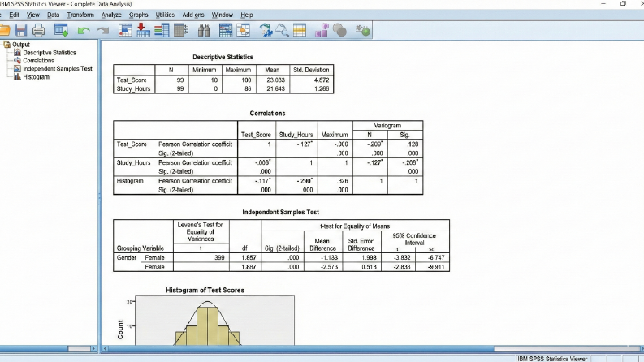The width and height of the screenshot is (644, 362).
Task: Undo the last action with the green arrow
Action: click(x=84, y=31)
